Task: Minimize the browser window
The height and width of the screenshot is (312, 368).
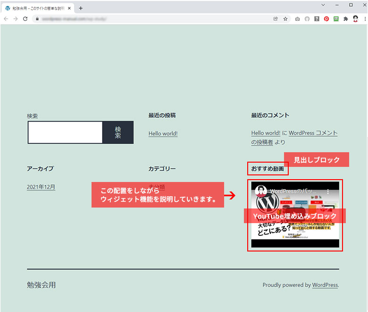Action: [x=337, y=5]
